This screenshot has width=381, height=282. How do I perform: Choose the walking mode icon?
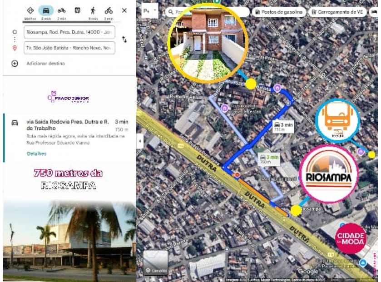pos(93,11)
